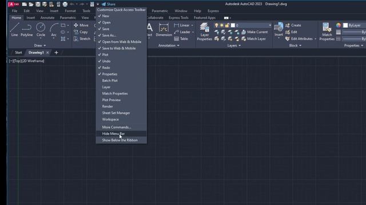366x205 pixels.
Task: Uncheck Save to Web & Mobile
Action: pyautogui.click(x=121, y=48)
